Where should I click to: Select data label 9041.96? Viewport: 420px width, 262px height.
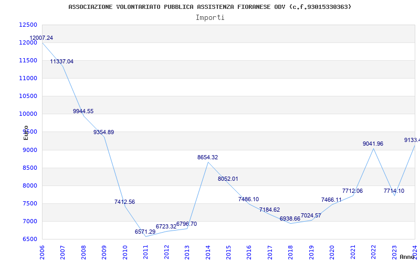373,144
